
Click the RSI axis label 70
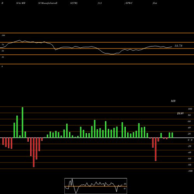(x=3, y=45)
